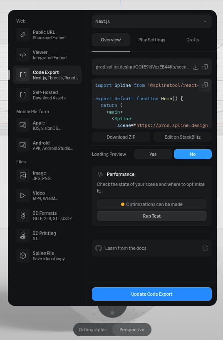Click the 3D Printing printer icon
The width and height of the screenshot is (223, 340).
[23, 236]
